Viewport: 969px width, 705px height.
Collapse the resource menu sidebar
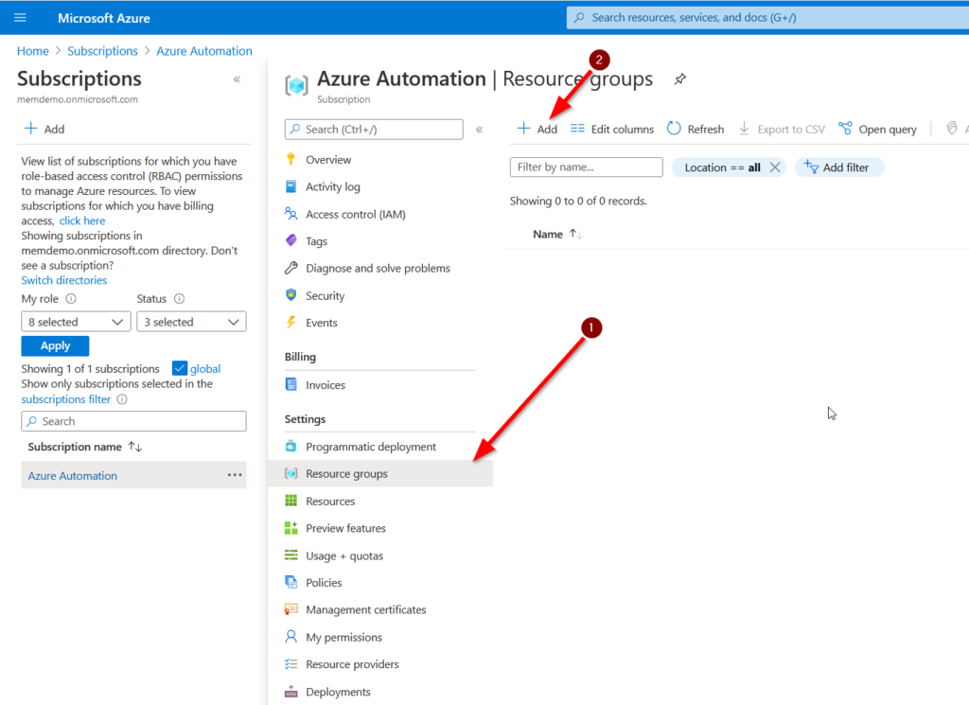tap(480, 129)
